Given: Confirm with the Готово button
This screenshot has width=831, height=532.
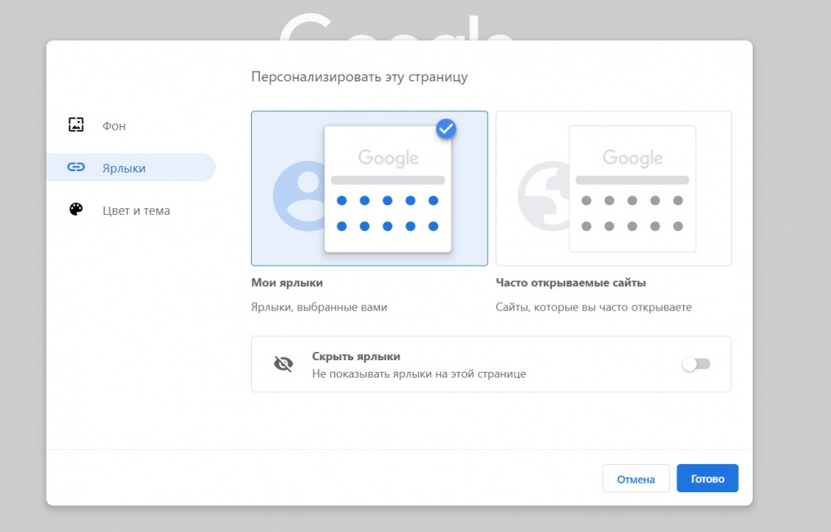Looking at the screenshot, I should pos(707,479).
